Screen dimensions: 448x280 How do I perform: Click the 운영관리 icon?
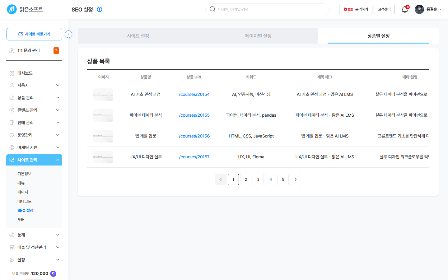[x=12, y=135]
